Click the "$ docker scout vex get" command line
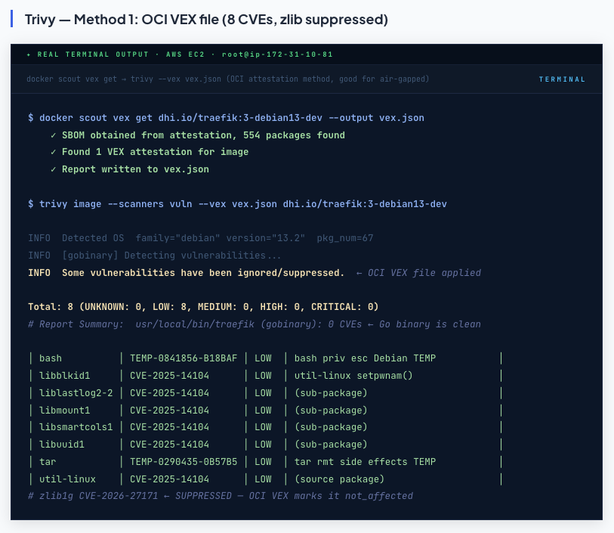The image size is (614, 533). click(x=226, y=118)
